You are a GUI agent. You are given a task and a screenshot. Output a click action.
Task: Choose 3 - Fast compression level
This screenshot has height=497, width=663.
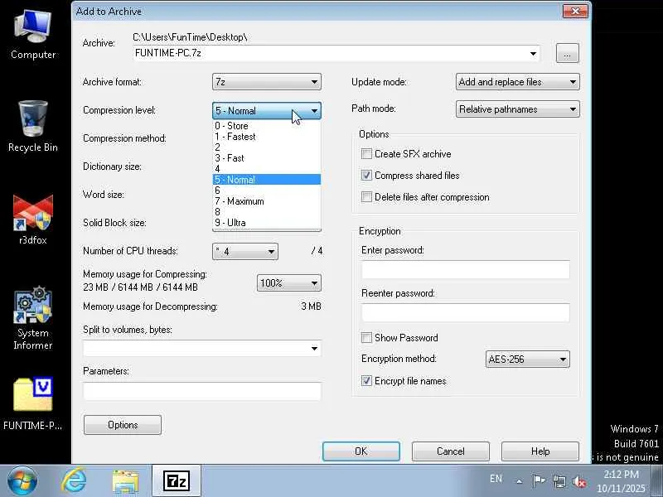click(266, 158)
